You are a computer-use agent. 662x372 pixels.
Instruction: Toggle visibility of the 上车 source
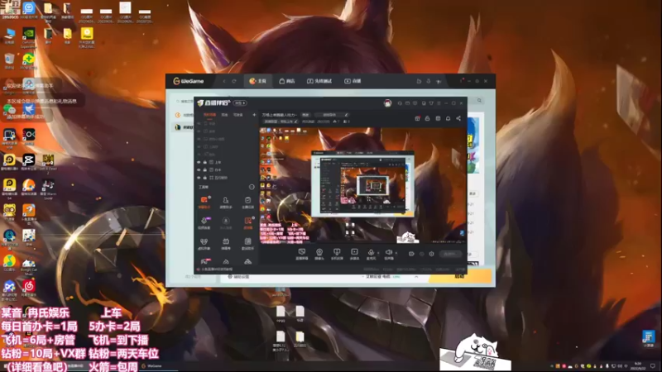(x=199, y=162)
